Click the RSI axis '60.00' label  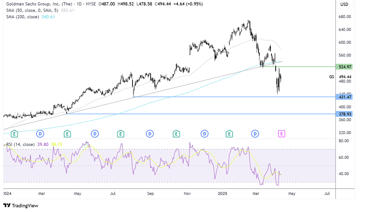click(x=344, y=157)
